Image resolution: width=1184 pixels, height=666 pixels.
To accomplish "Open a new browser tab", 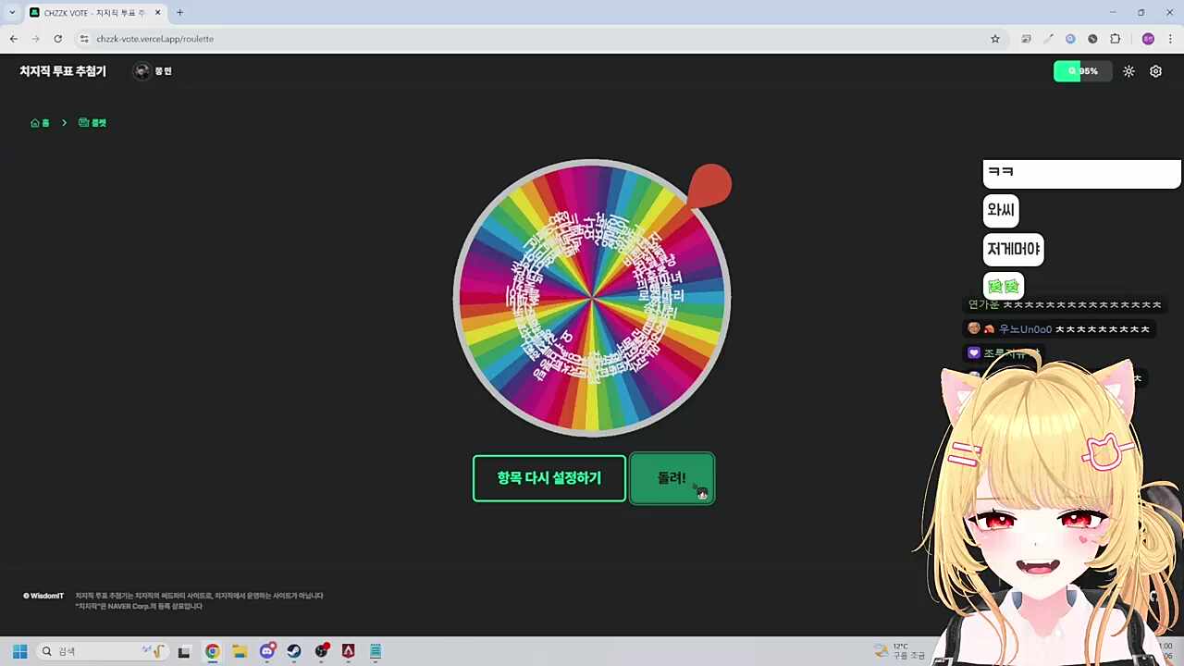I will [x=179, y=12].
